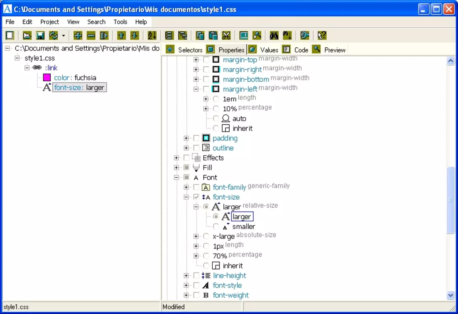Click the fuchsia color swatch

[47, 77]
